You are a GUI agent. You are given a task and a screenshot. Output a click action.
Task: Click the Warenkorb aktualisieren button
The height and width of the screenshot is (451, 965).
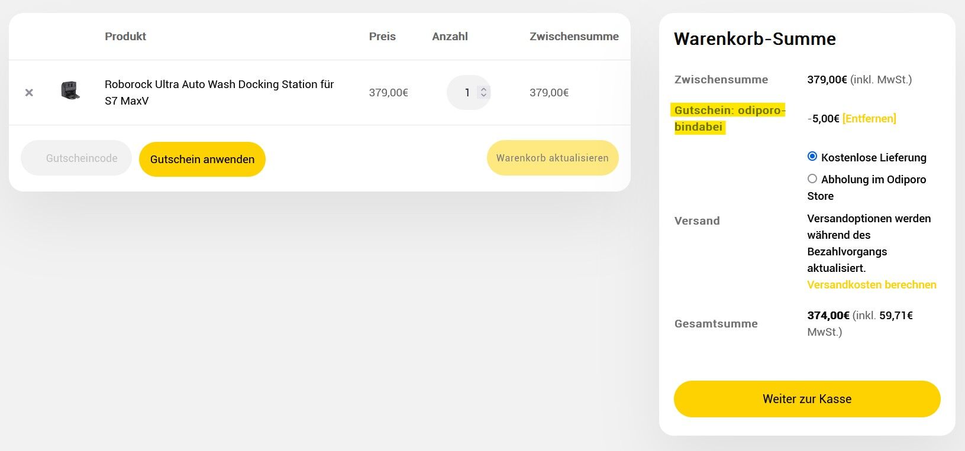[x=553, y=158]
